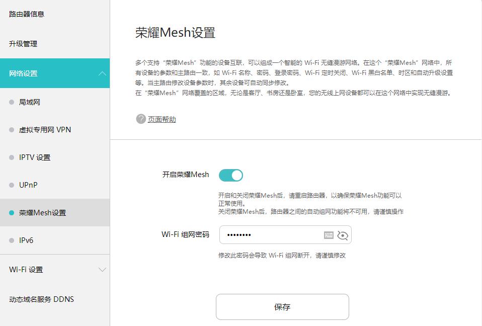
Task: Open the 页面帮助 link
Action: tap(162, 119)
